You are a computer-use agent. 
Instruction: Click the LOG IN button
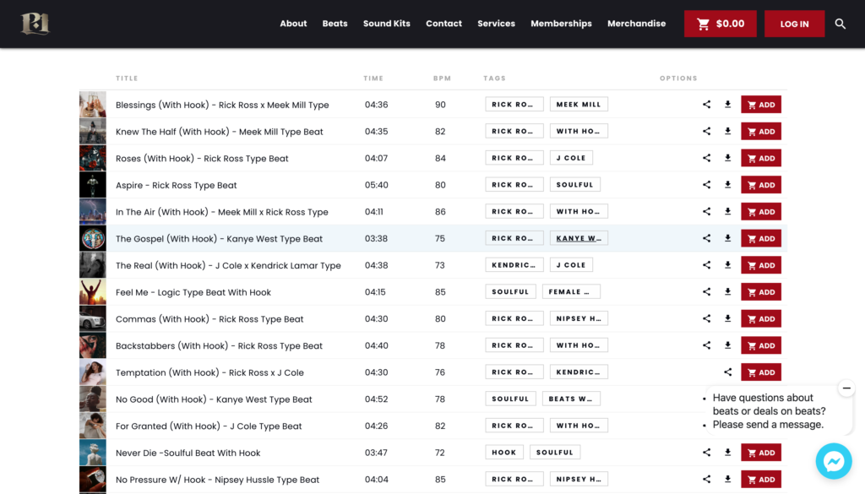[794, 24]
